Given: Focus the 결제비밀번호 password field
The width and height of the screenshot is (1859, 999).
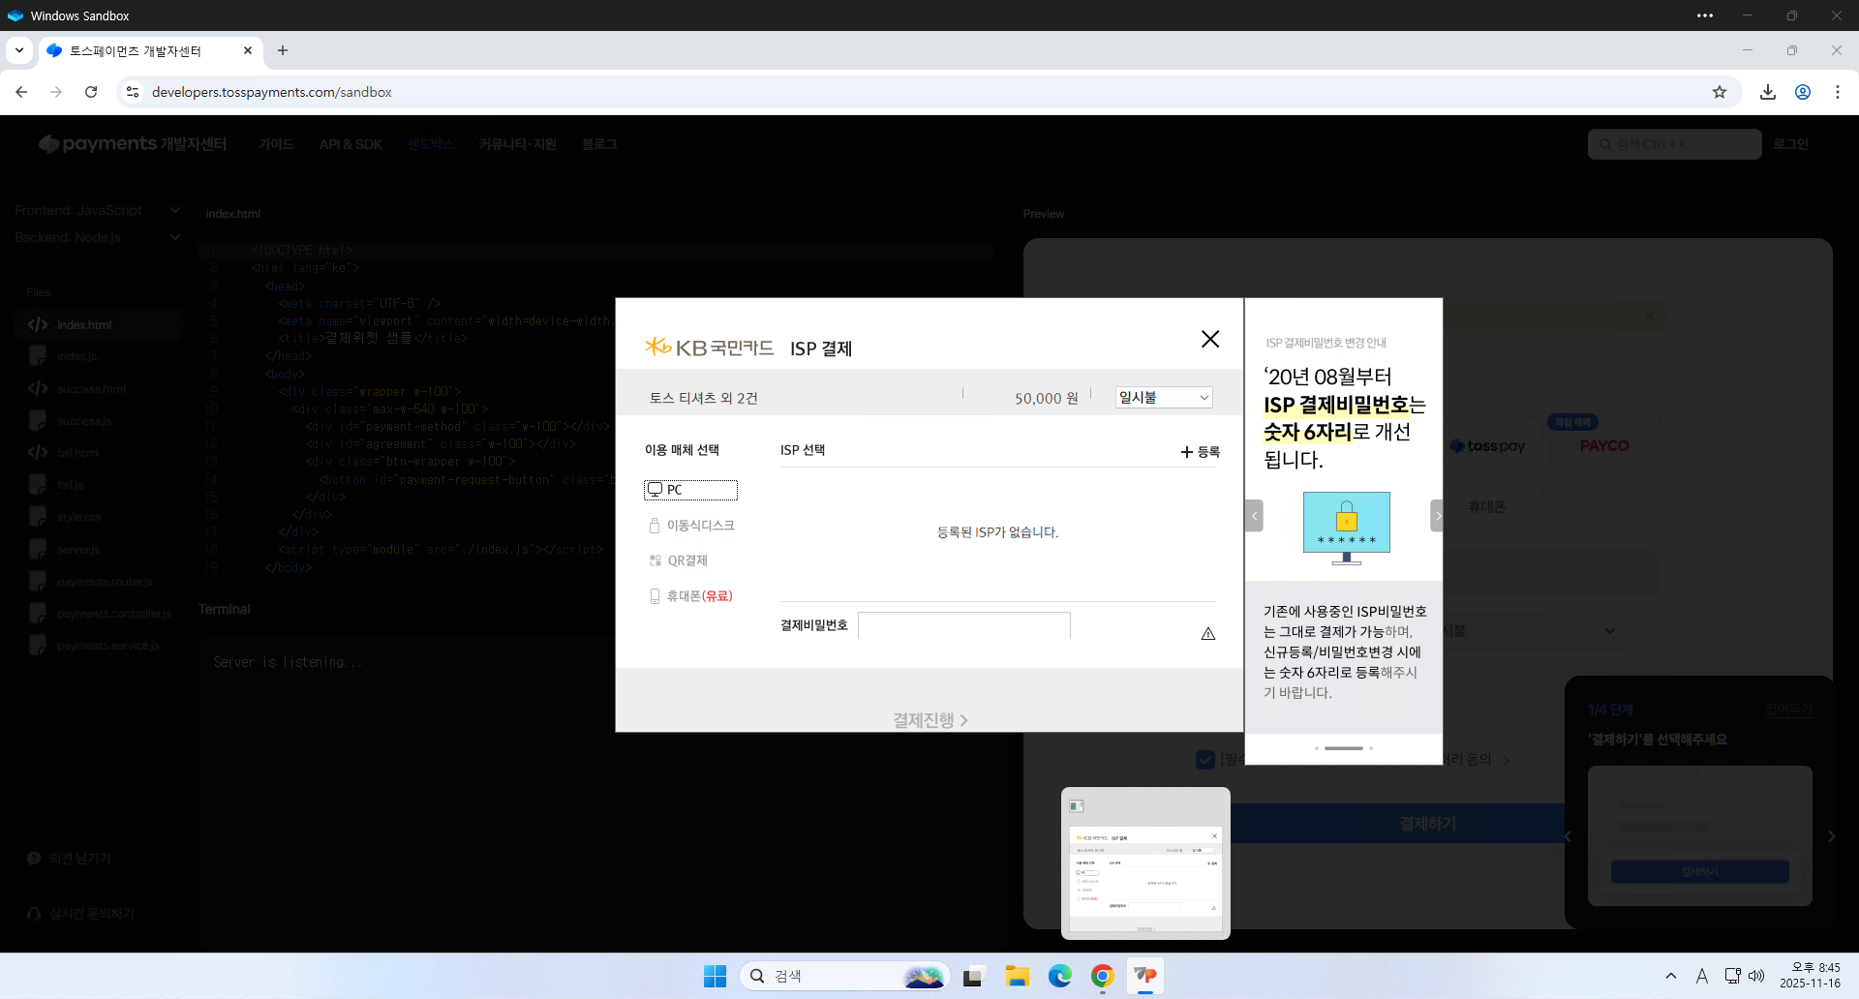Looking at the screenshot, I should 964,625.
